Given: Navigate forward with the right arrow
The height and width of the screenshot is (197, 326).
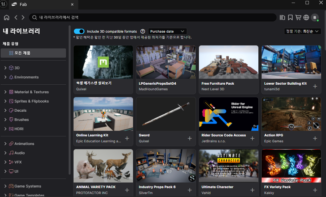Looking at the screenshot, I should pyautogui.click(x=23, y=18).
